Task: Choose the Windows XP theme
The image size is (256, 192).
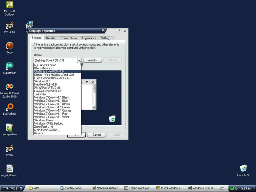Action: pos(57,81)
